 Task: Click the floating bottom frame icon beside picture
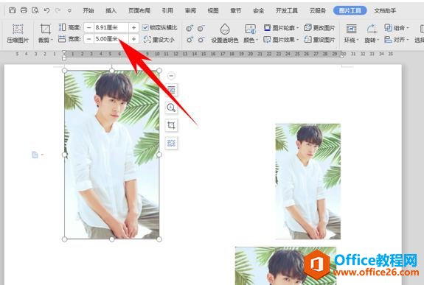click(171, 143)
